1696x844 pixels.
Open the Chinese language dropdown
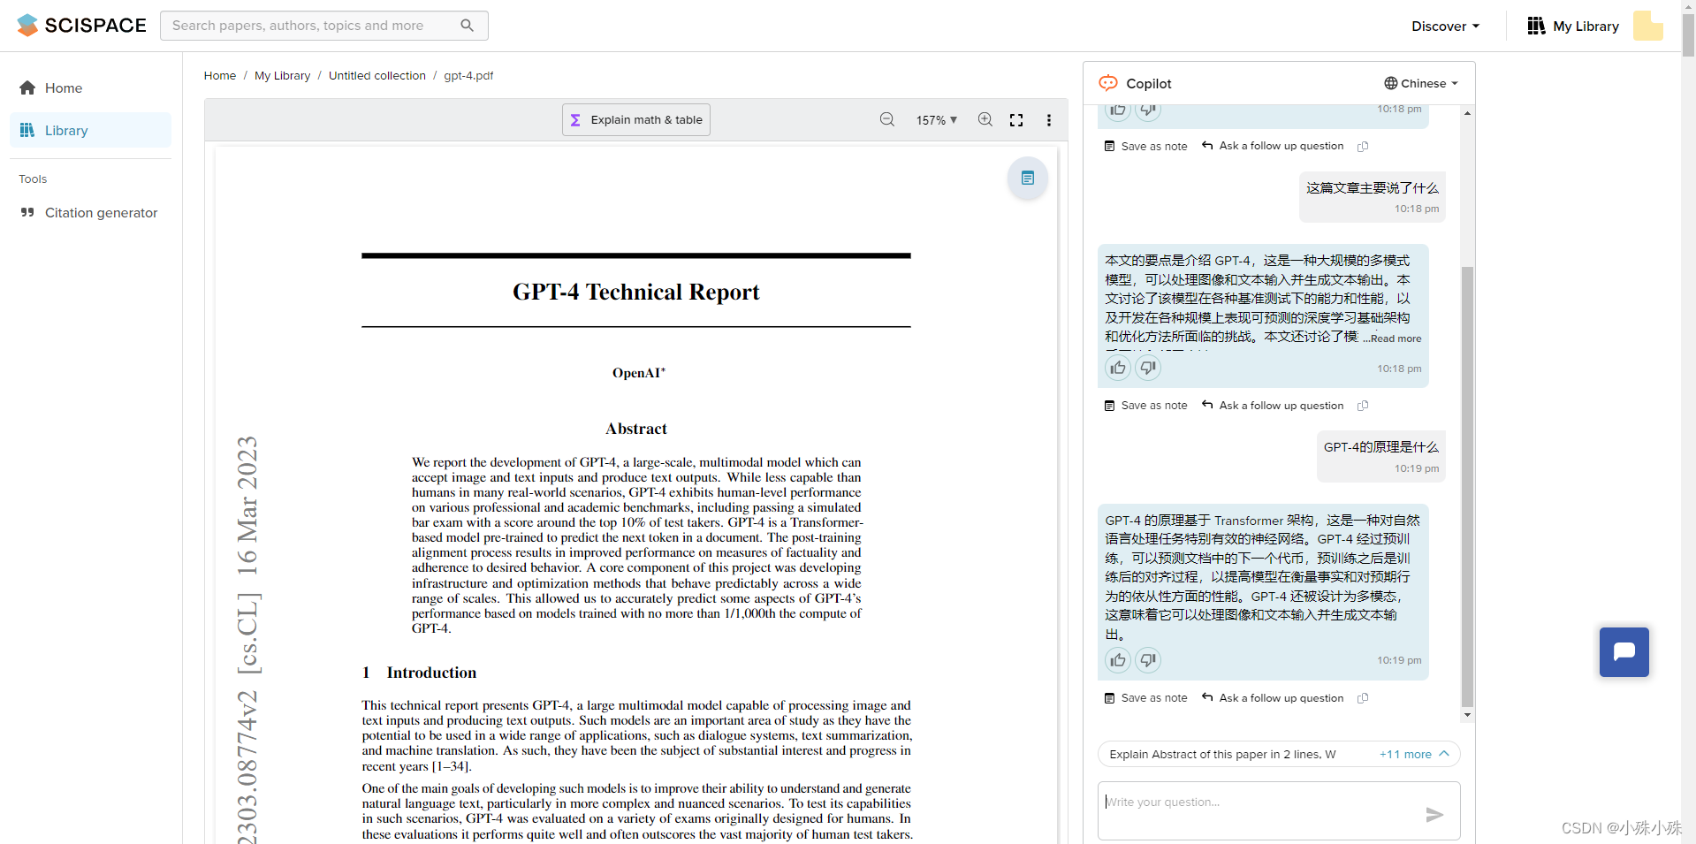[x=1421, y=83]
